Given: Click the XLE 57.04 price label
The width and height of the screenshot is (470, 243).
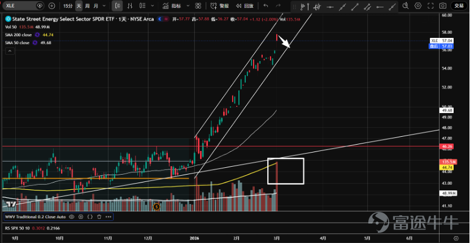Looking at the screenshot, I should [x=442, y=41].
